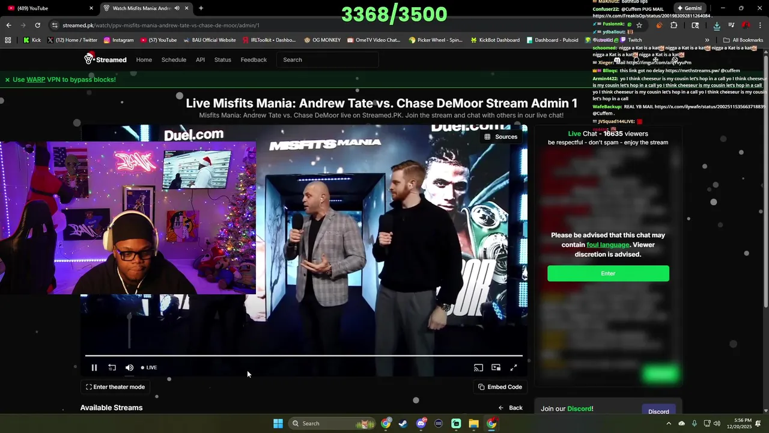Screen dimensions: 769x433
Task: Open the green Discord text link
Action: click(579, 409)
